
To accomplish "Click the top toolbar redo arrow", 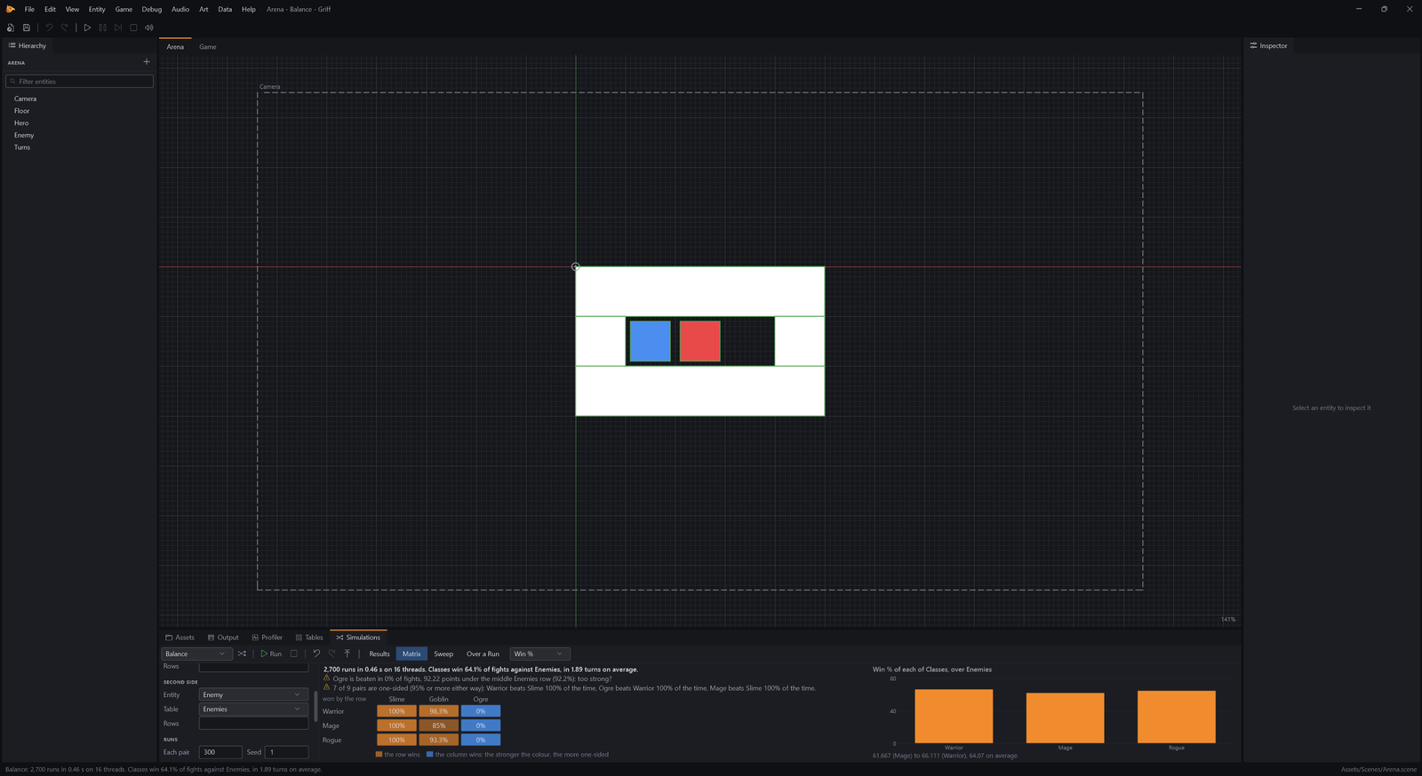I will (x=65, y=28).
